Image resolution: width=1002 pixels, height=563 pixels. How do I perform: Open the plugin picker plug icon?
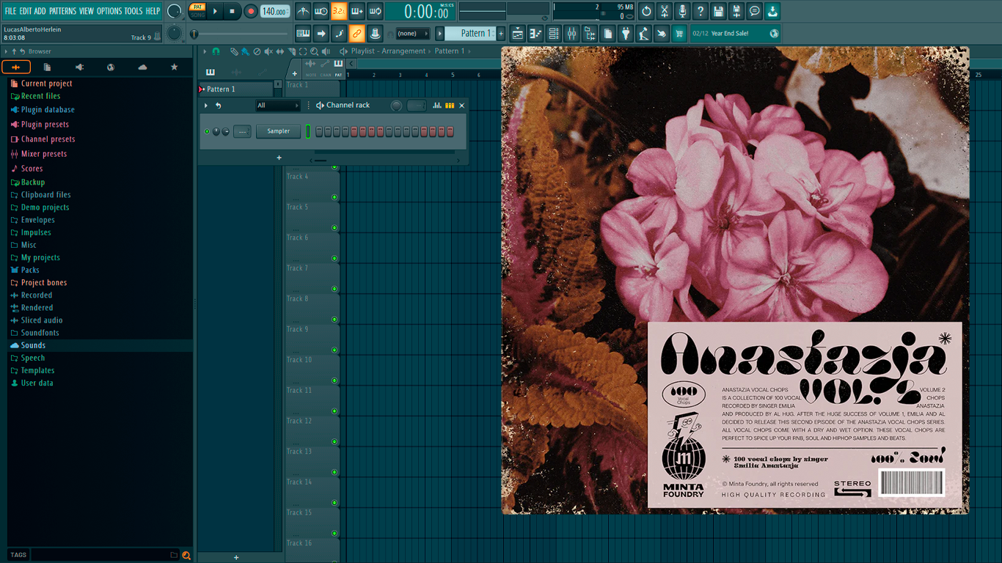coord(626,34)
